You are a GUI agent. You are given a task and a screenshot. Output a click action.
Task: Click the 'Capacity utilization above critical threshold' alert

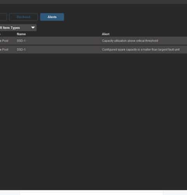pos(130,41)
